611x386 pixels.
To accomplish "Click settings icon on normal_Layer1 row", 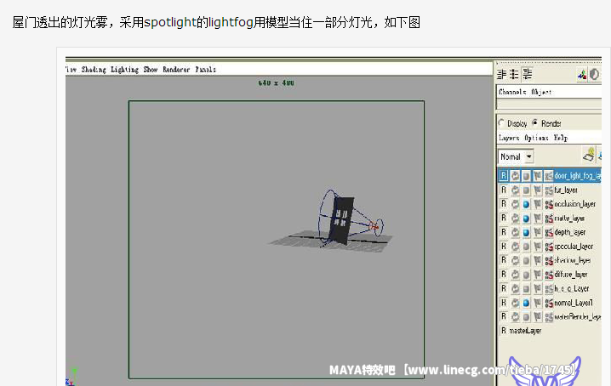I will (549, 303).
